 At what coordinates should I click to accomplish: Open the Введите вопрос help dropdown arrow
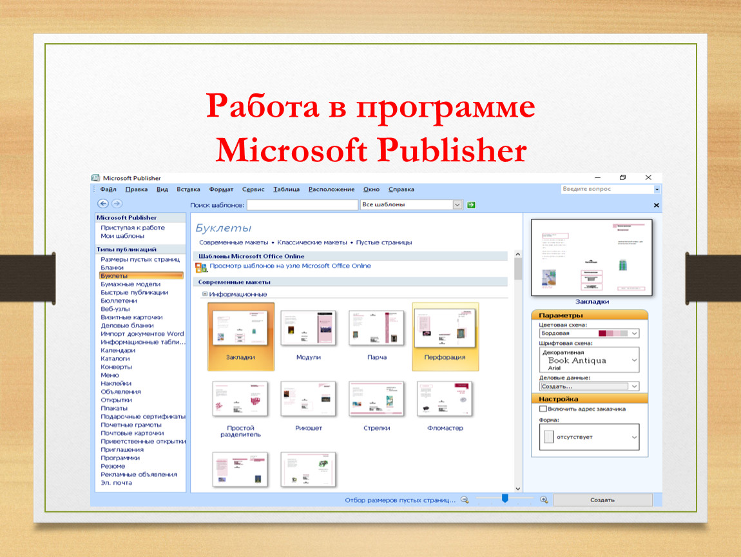click(x=657, y=189)
